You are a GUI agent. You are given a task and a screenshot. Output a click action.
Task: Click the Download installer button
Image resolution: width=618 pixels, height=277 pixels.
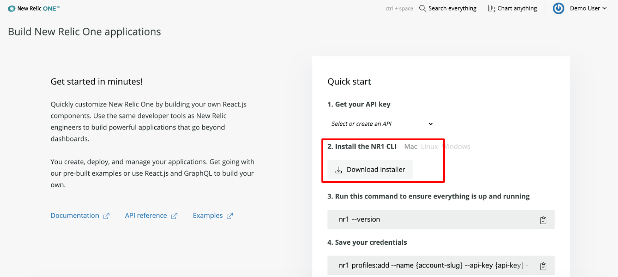point(370,169)
